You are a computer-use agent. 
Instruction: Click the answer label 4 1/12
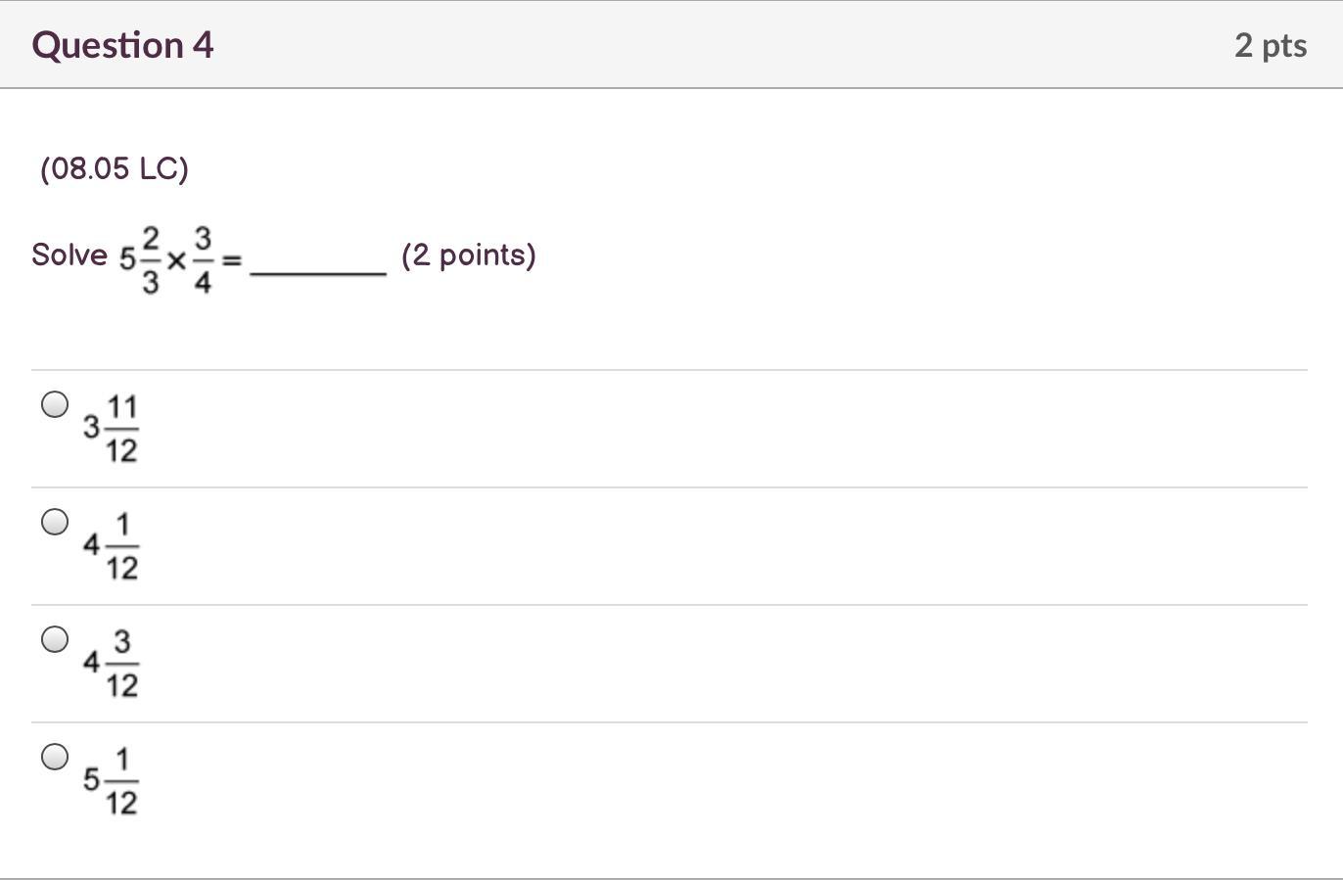point(111,546)
